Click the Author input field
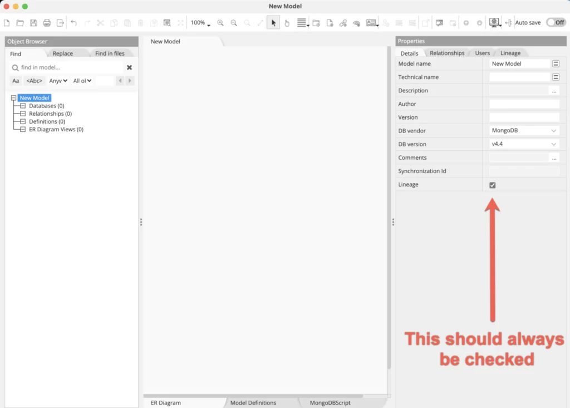The image size is (570, 408). (x=524, y=104)
